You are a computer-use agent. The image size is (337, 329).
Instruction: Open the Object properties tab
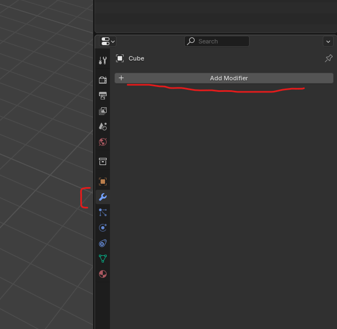pyautogui.click(x=103, y=182)
